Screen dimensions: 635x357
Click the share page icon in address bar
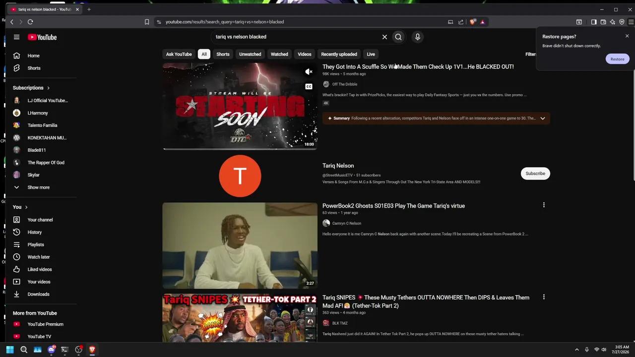461,22
